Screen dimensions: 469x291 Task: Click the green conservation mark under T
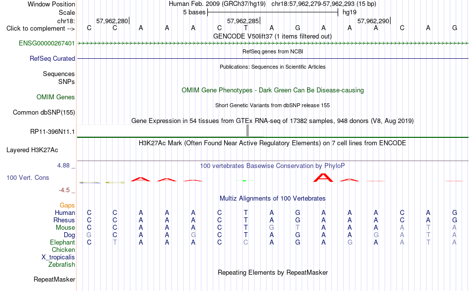click(244, 180)
